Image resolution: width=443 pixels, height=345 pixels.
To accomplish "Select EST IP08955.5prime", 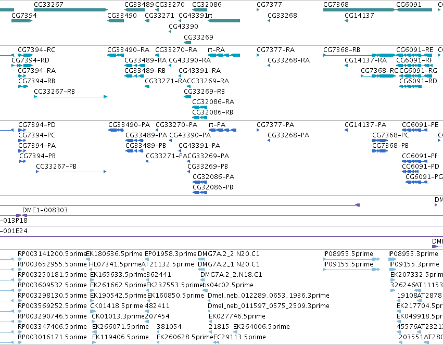I will 348,254.
